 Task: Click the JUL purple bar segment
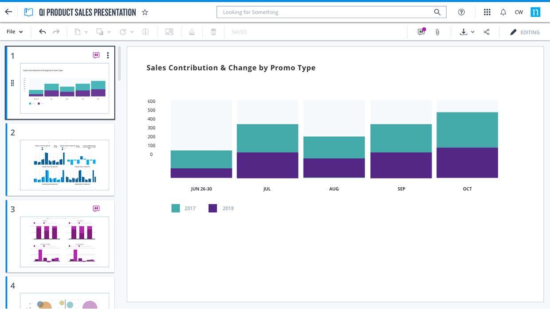tap(267, 165)
